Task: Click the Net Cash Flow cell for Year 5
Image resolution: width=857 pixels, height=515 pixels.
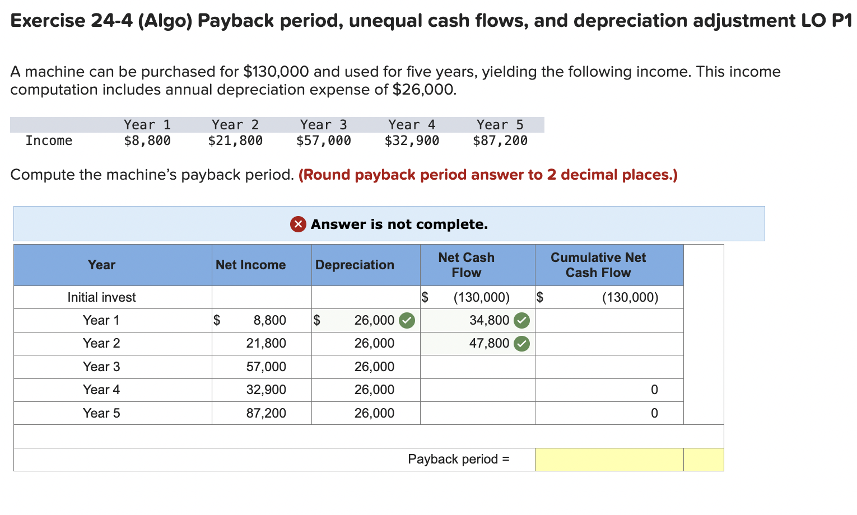Action: click(x=476, y=413)
